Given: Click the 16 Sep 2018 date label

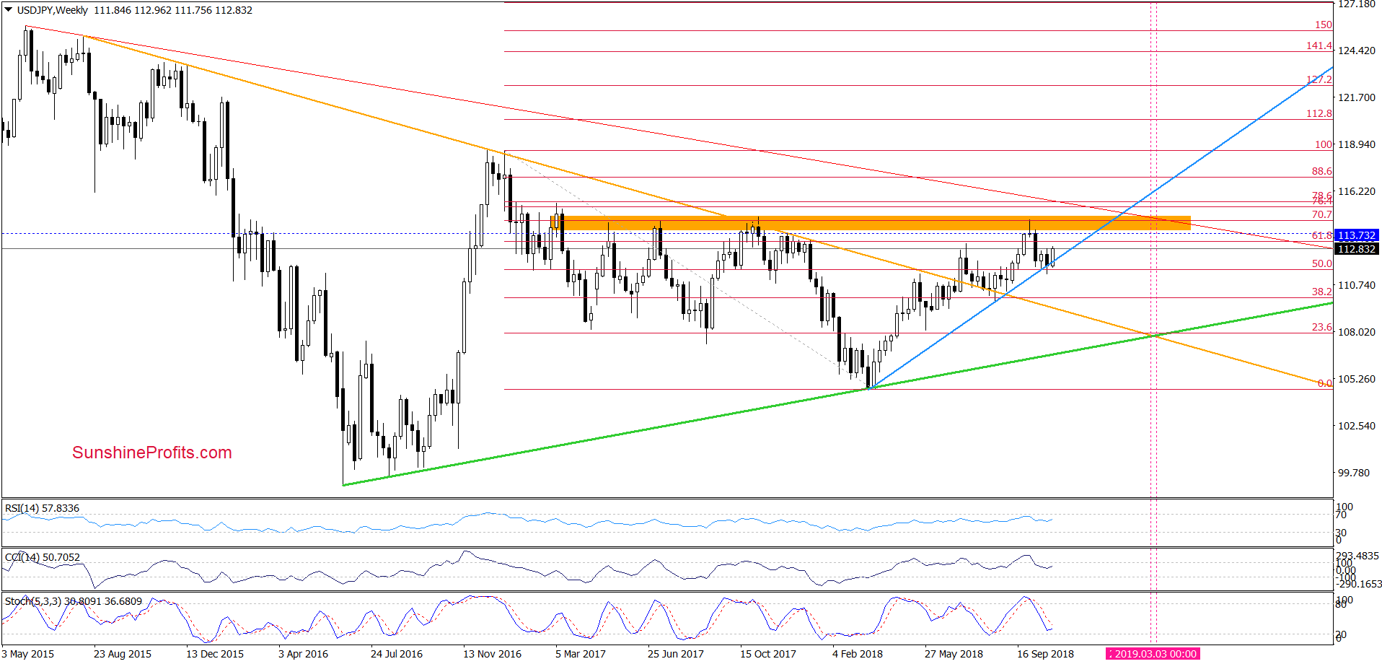Looking at the screenshot, I should coord(1045,654).
